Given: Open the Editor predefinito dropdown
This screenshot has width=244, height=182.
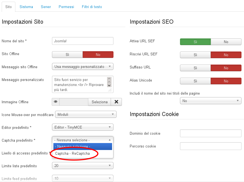Looking at the screenshot, I should click(x=83, y=127).
